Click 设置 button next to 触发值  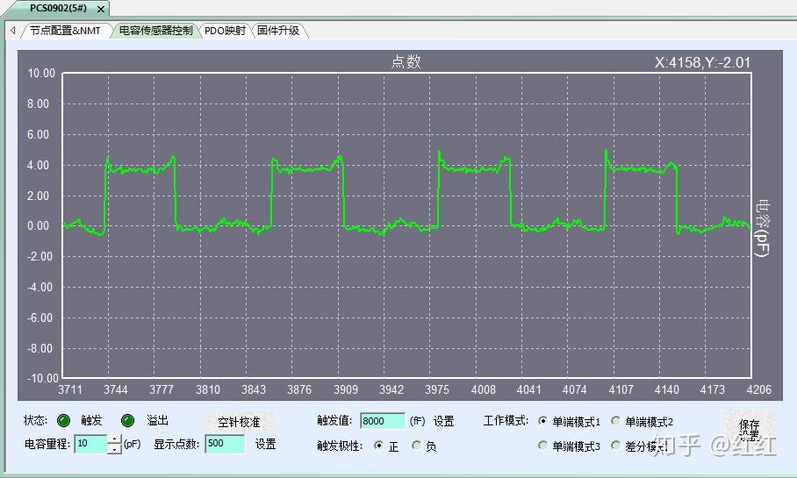pos(444,421)
